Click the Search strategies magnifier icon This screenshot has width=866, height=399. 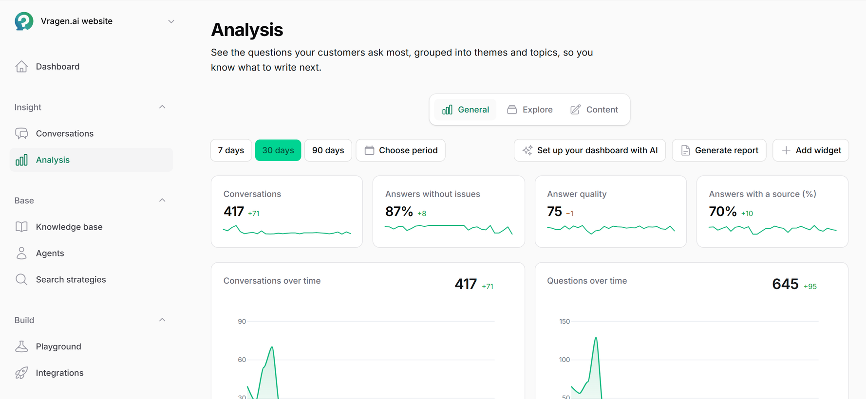coord(21,279)
